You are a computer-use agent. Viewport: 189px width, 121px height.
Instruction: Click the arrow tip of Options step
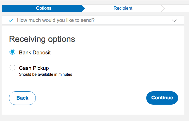tap(83, 8)
